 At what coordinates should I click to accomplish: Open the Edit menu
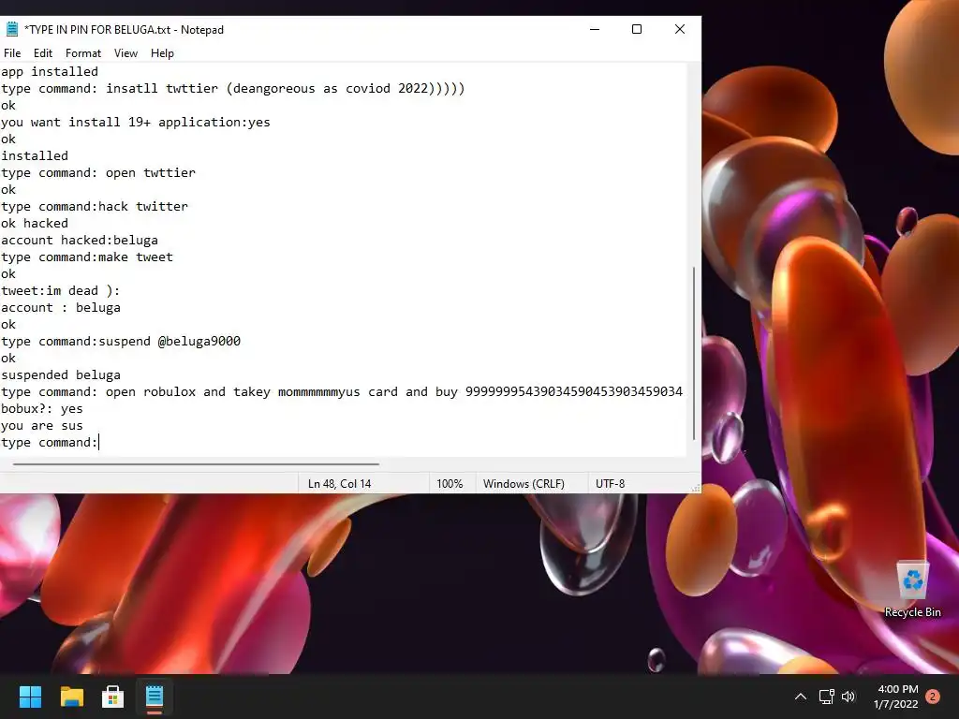click(x=43, y=53)
